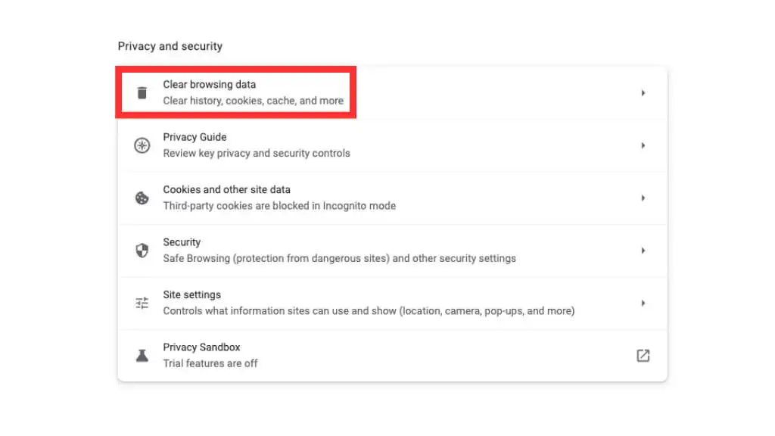Click the Privacy Guide compass icon
775x436 pixels.
point(142,145)
